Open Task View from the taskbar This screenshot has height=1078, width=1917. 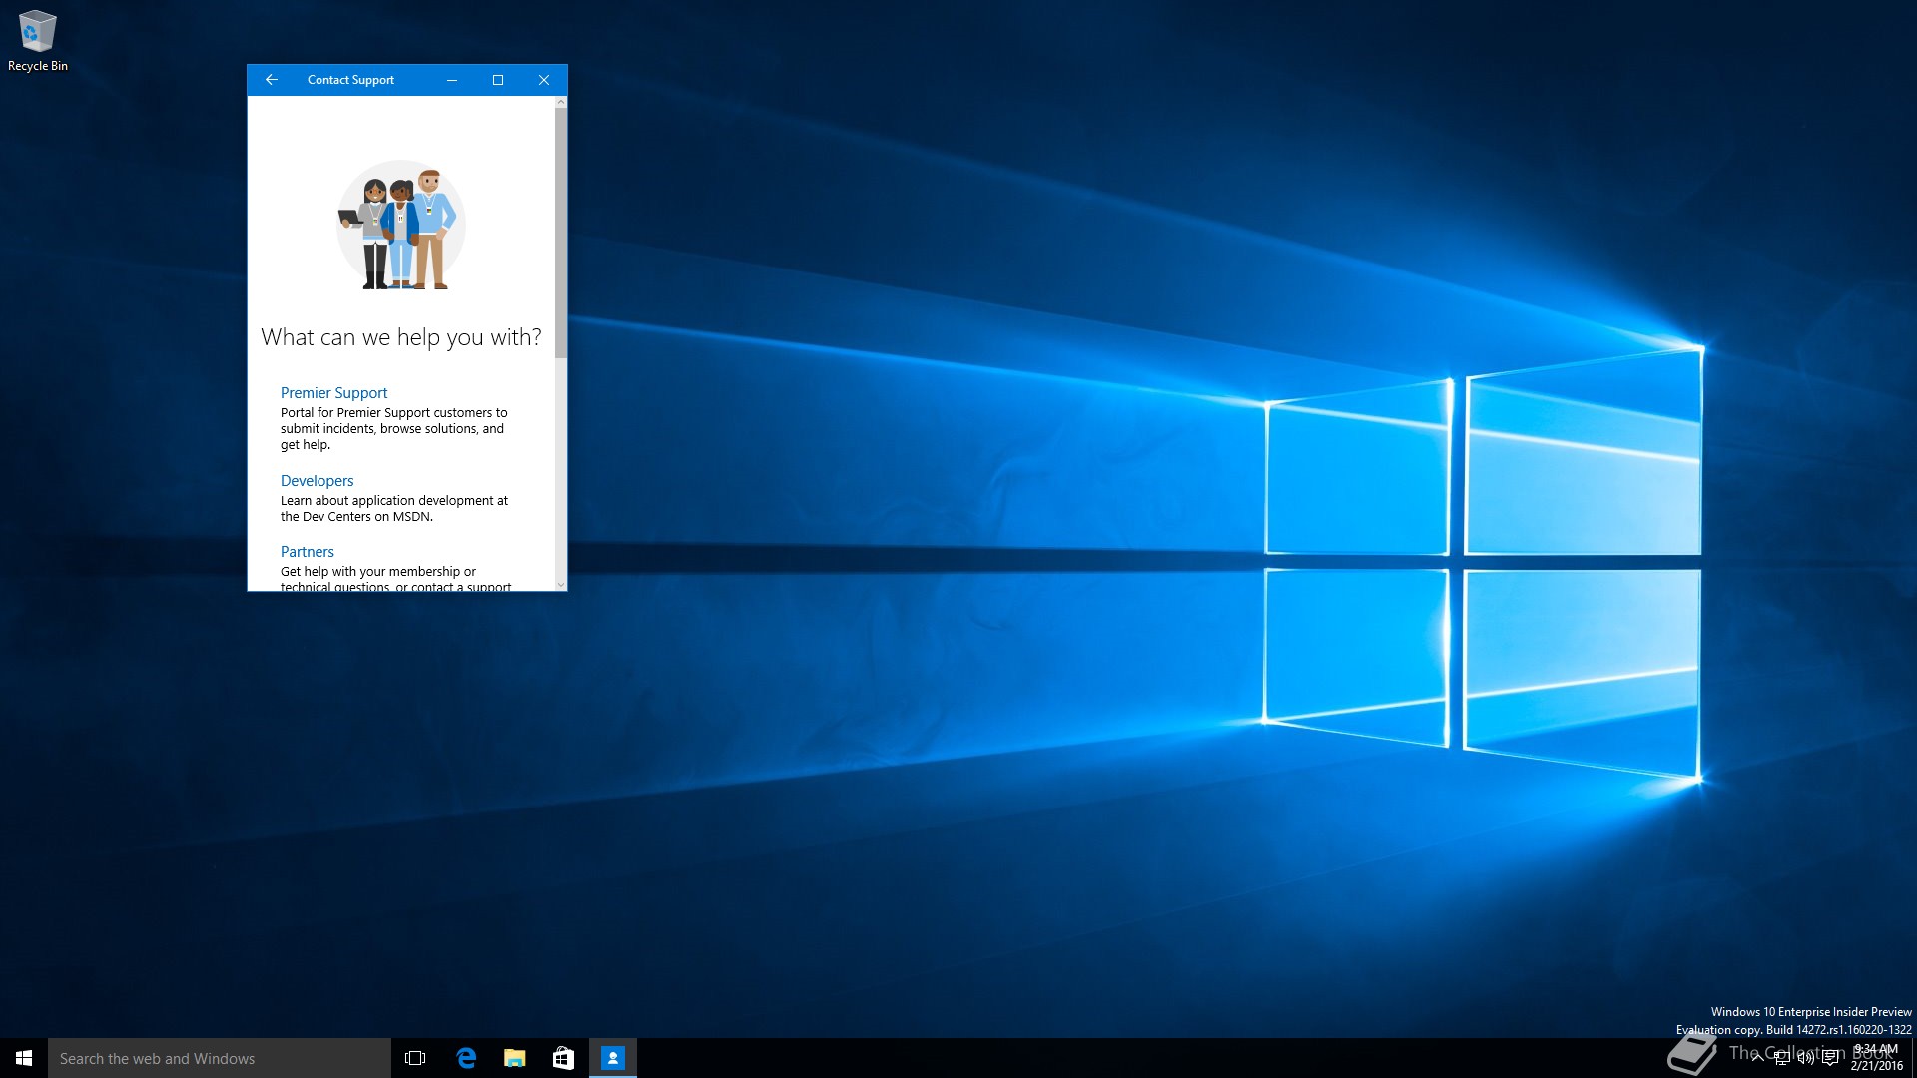(x=415, y=1058)
